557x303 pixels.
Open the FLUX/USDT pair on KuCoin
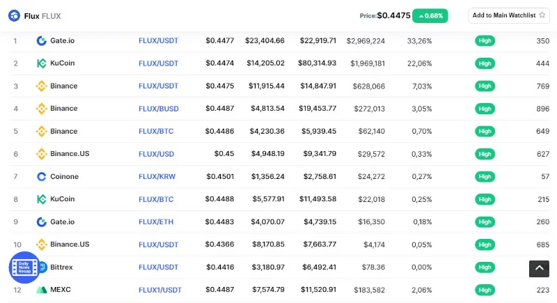pos(159,63)
